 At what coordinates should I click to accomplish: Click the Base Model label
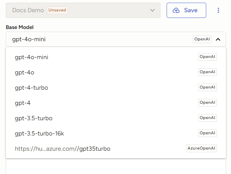tap(19, 27)
